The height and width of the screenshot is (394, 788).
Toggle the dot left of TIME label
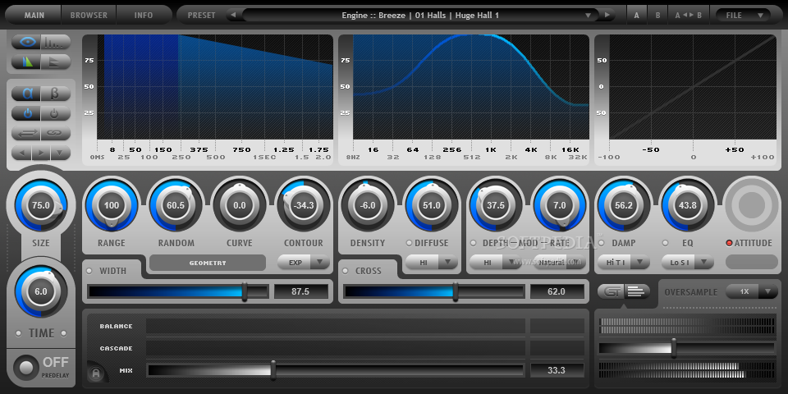tap(19, 333)
